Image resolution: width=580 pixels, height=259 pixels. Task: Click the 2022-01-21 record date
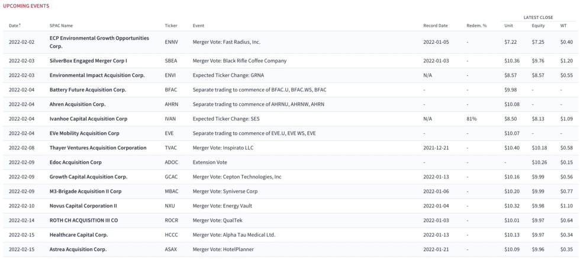click(436, 250)
